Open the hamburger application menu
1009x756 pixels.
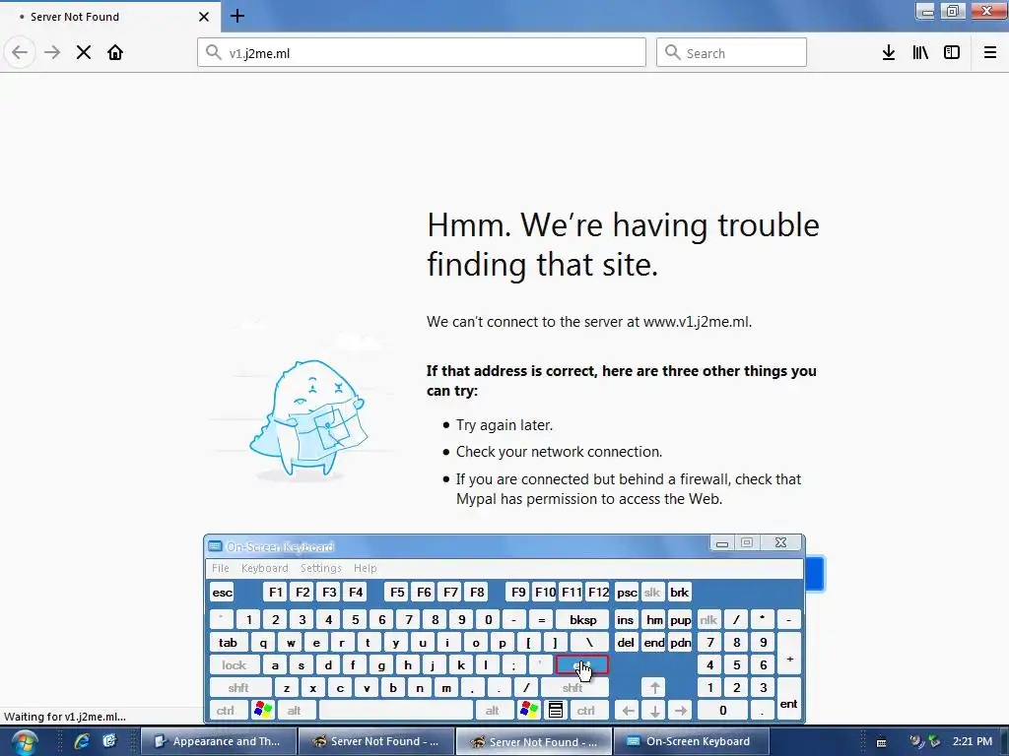990,53
